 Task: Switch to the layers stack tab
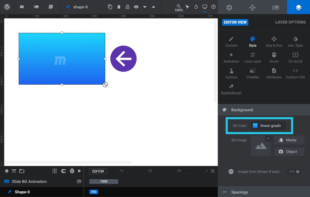pos(298,8)
